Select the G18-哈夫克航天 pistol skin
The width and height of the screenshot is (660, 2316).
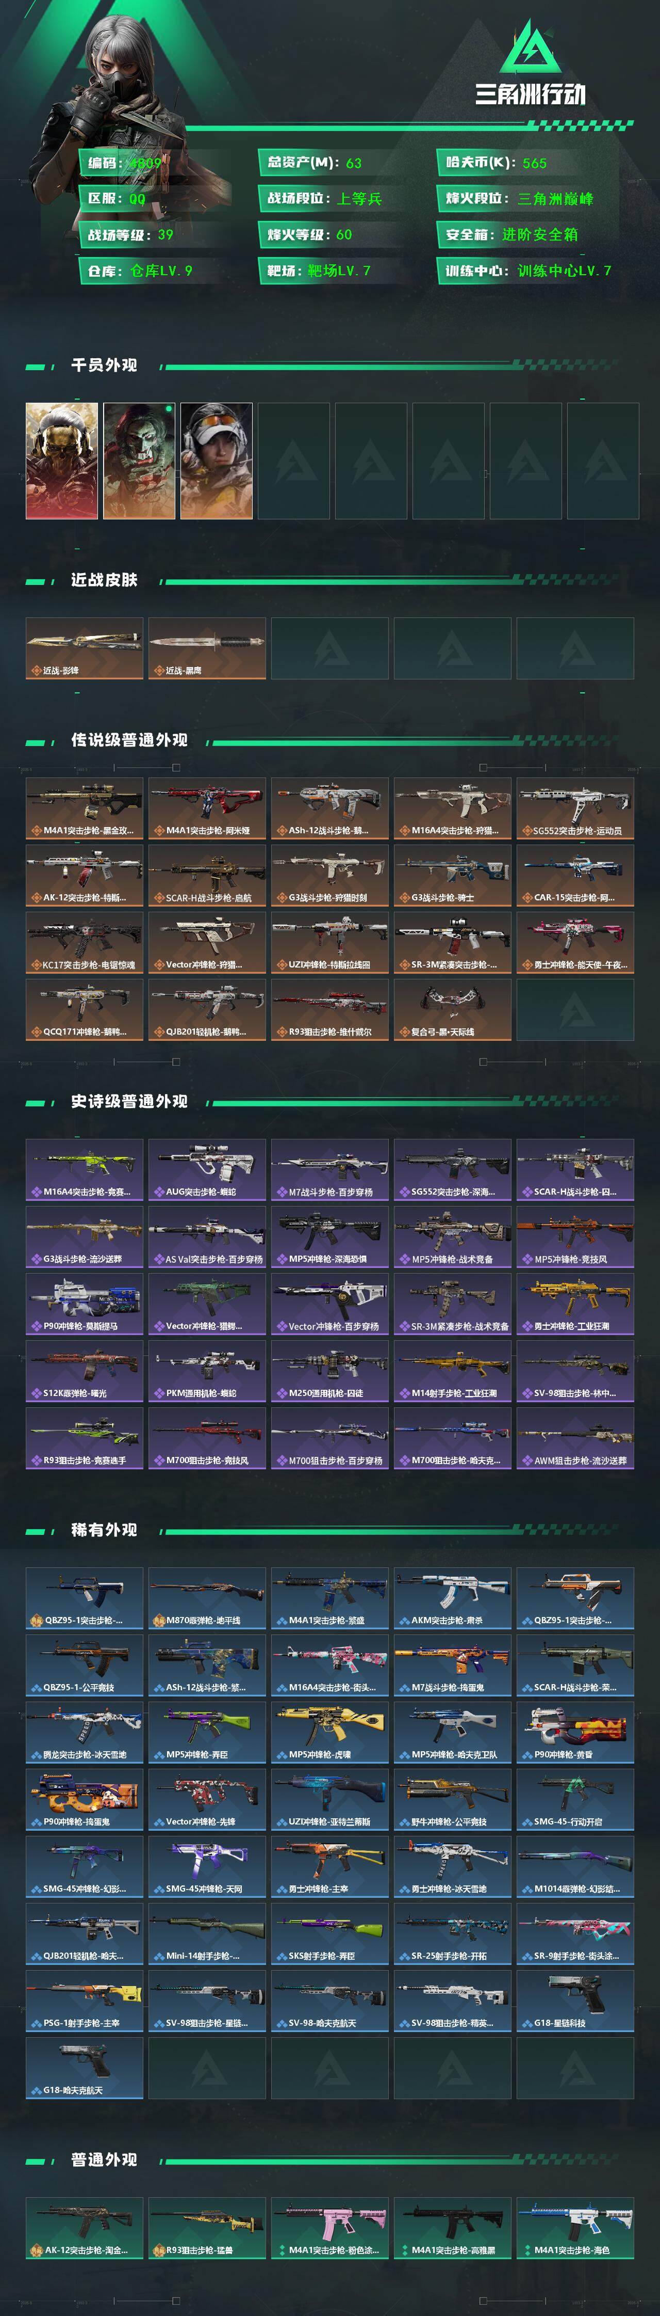[85, 2068]
